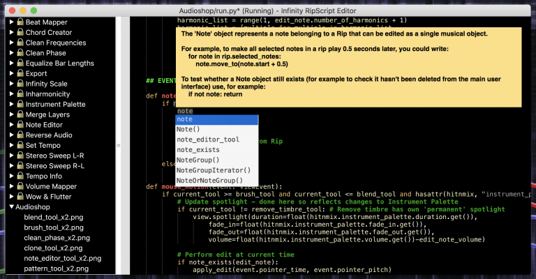
Task: Click the lock icon beside Stereo Sweep R-L
Action: [20, 165]
